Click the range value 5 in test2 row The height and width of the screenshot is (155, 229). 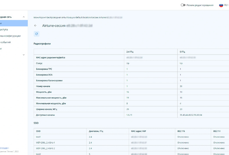point(89,154)
